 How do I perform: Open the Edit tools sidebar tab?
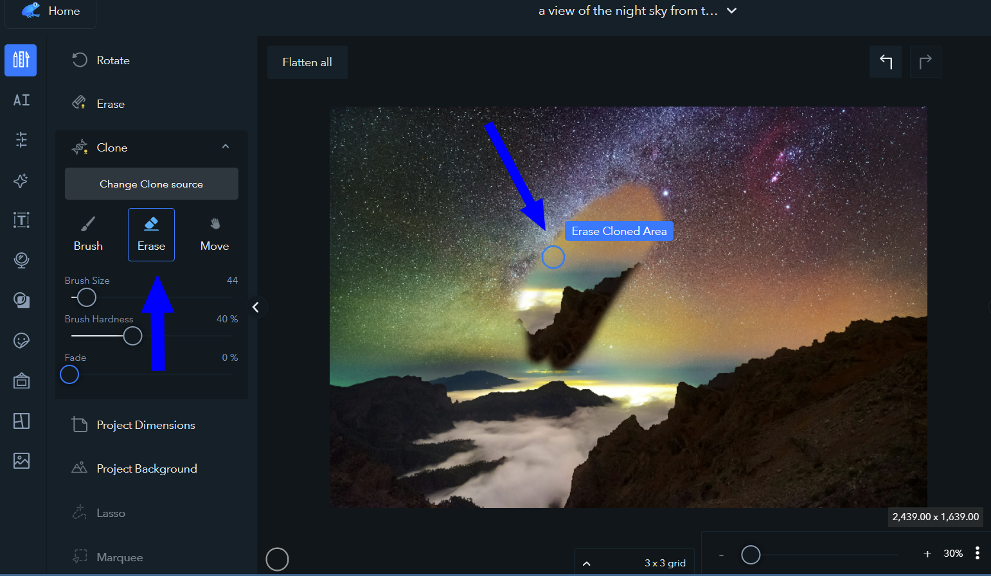pyautogui.click(x=21, y=60)
